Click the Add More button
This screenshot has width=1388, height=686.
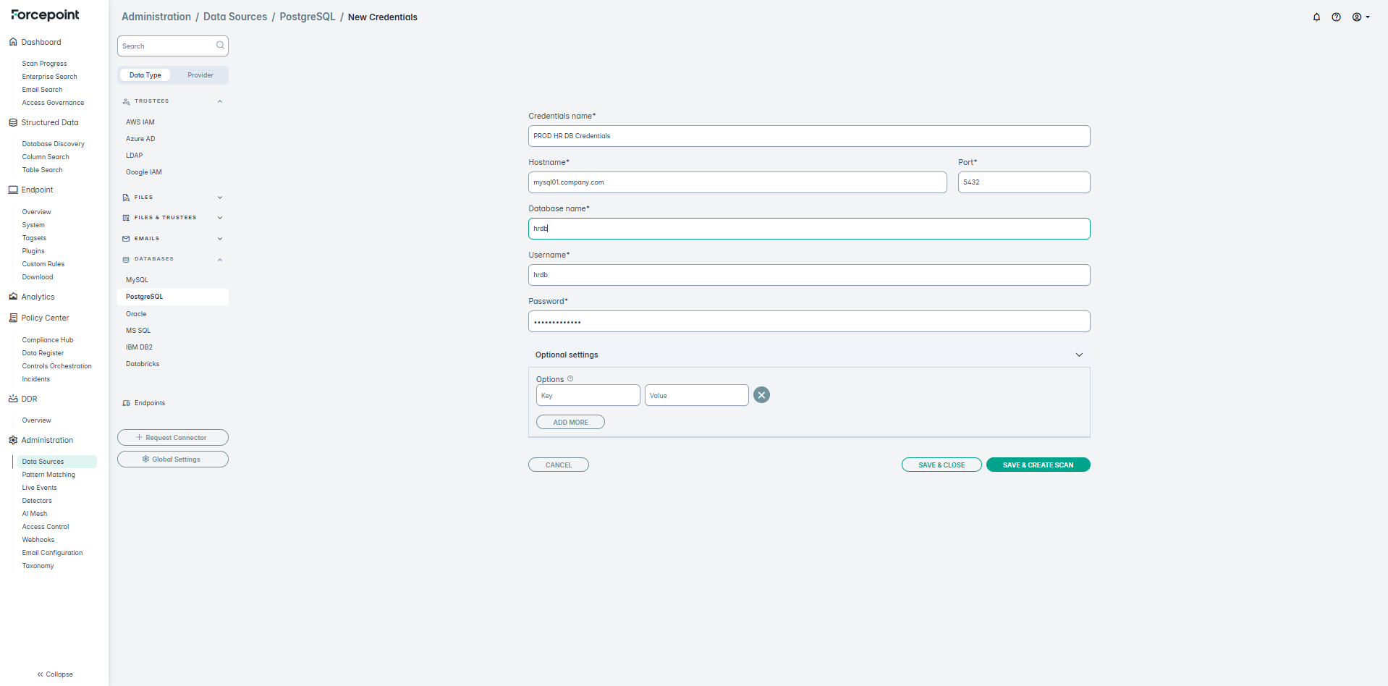(570, 422)
